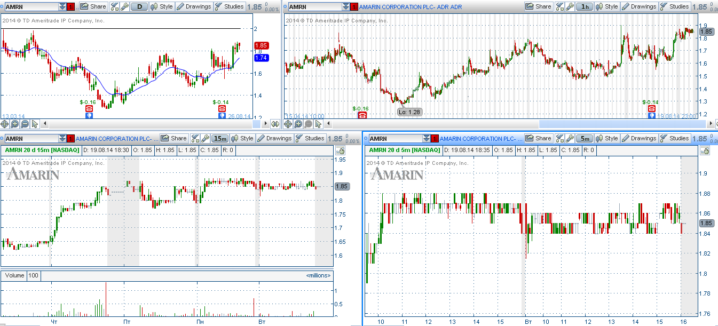Open Style menu in daily chart
This screenshot has height=326, width=718.
click(162, 7)
